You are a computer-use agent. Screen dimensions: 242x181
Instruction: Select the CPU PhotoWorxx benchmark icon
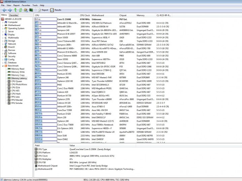pyautogui.click(x=9, y=84)
